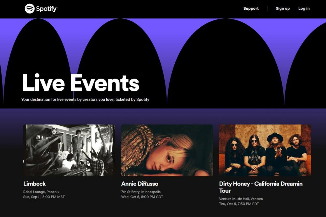The height and width of the screenshot is (217, 326).
Task: Click Ventura Music Hall, Ventura venue text
Action: tap(241, 199)
